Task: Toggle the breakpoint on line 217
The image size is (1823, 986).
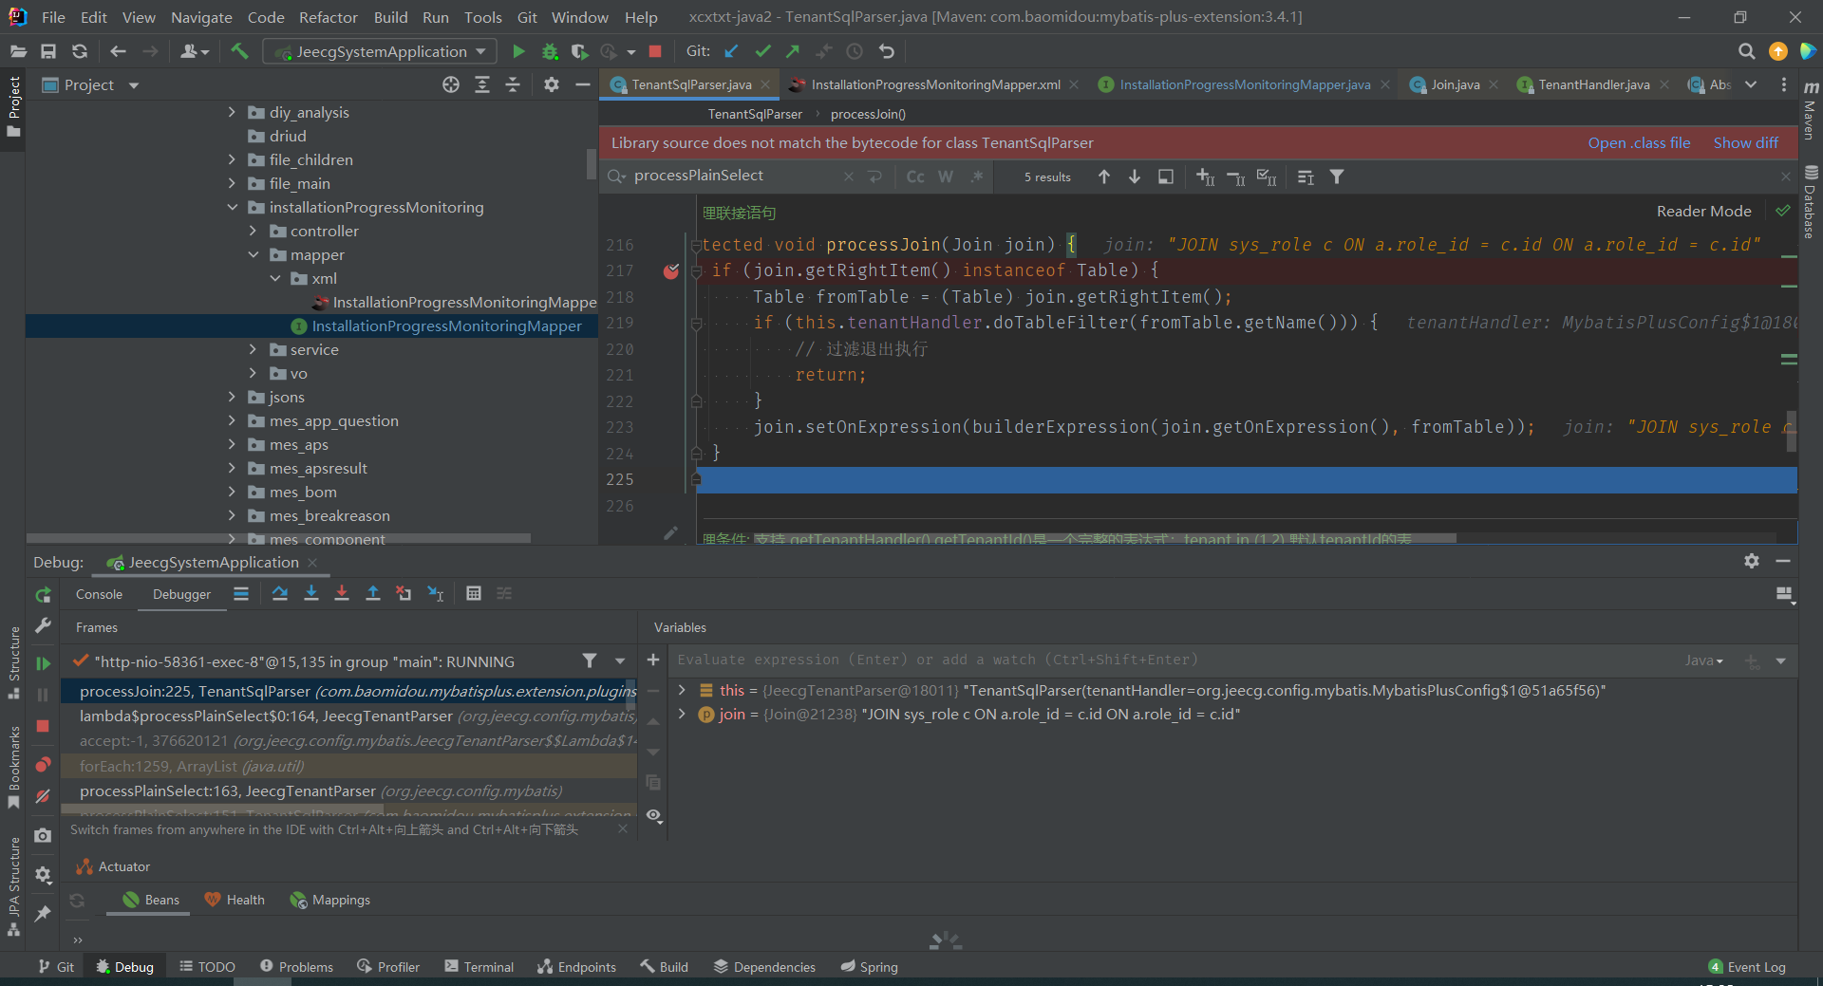Action: 671,271
